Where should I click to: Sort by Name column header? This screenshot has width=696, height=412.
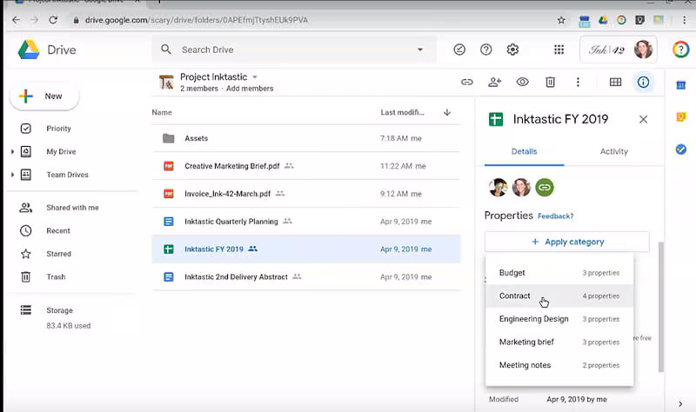pos(162,112)
